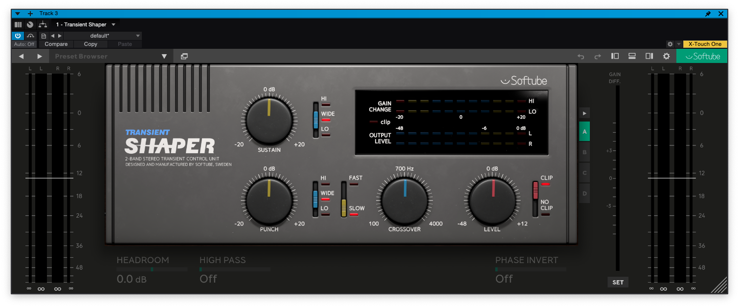Click the GAIN DIFF. meter strip

tap(618, 178)
